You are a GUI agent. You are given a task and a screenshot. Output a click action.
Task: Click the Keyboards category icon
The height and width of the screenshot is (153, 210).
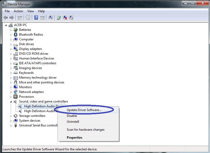click(x=16, y=73)
